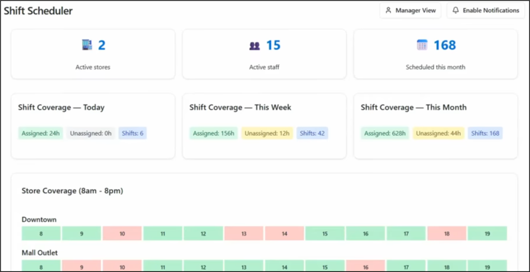Screen dimensions: 530x272
Task: Click Downtown's green hour 8 block
Action: click(41, 234)
